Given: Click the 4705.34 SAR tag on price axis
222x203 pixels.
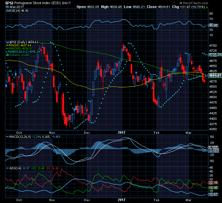Looking at the screenshot, I should click(215, 55).
